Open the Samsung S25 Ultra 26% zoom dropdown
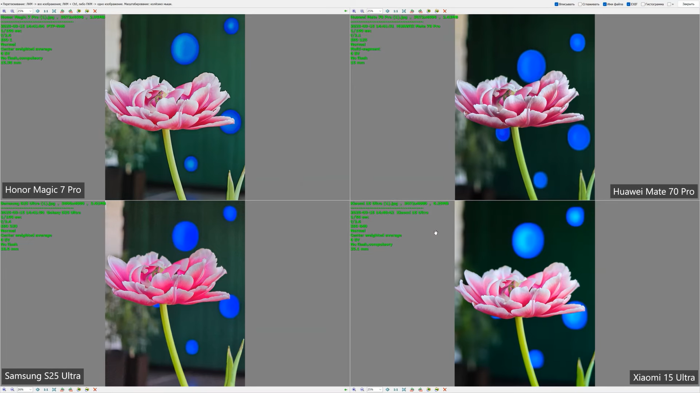Viewport: 700px width, 393px height. (31, 390)
